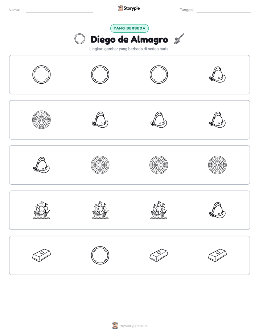Click the Storypie logo at top
The width and height of the screenshot is (259, 336).
(x=129, y=8)
